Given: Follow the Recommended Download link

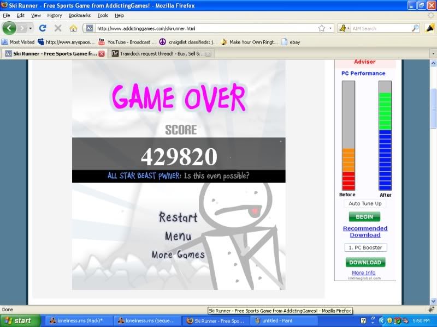Looking at the screenshot, I should pyautogui.click(x=365, y=232).
